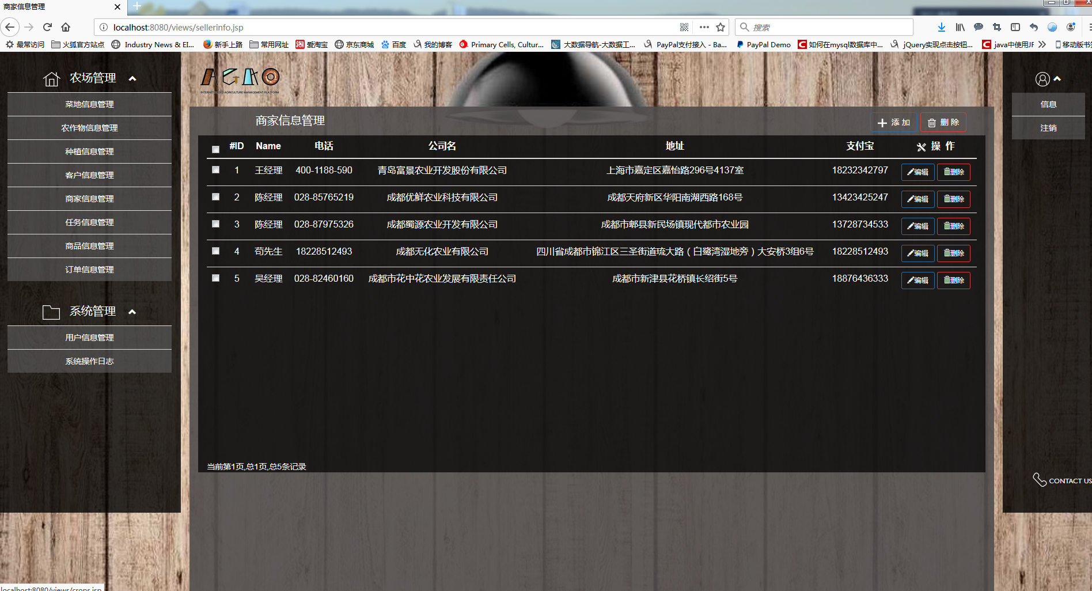
Task: Check the row for 成都优鲜农业科技有限公司
Action: click(x=215, y=197)
